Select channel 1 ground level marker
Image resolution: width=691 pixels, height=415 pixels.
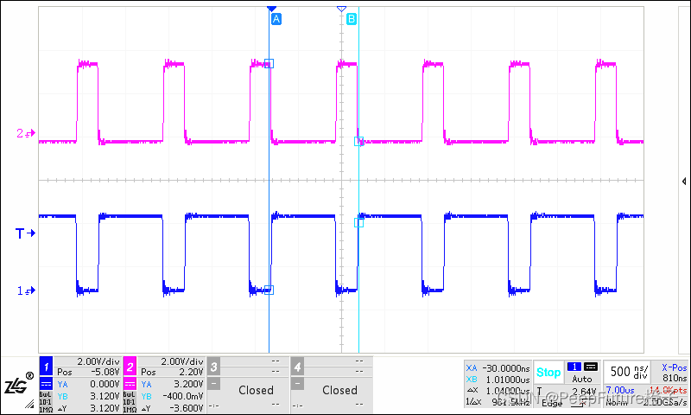(x=26, y=290)
